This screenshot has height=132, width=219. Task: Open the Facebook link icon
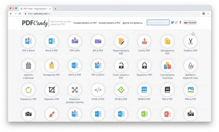pos(180,22)
